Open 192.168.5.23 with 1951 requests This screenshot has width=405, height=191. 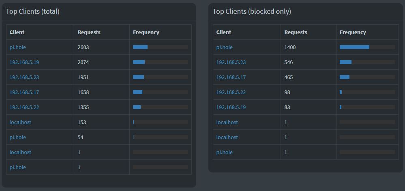tap(24, 77)
